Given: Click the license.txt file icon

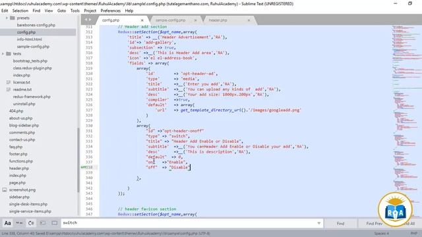Looking at the screenshot, I should click(x=9, y=82).
